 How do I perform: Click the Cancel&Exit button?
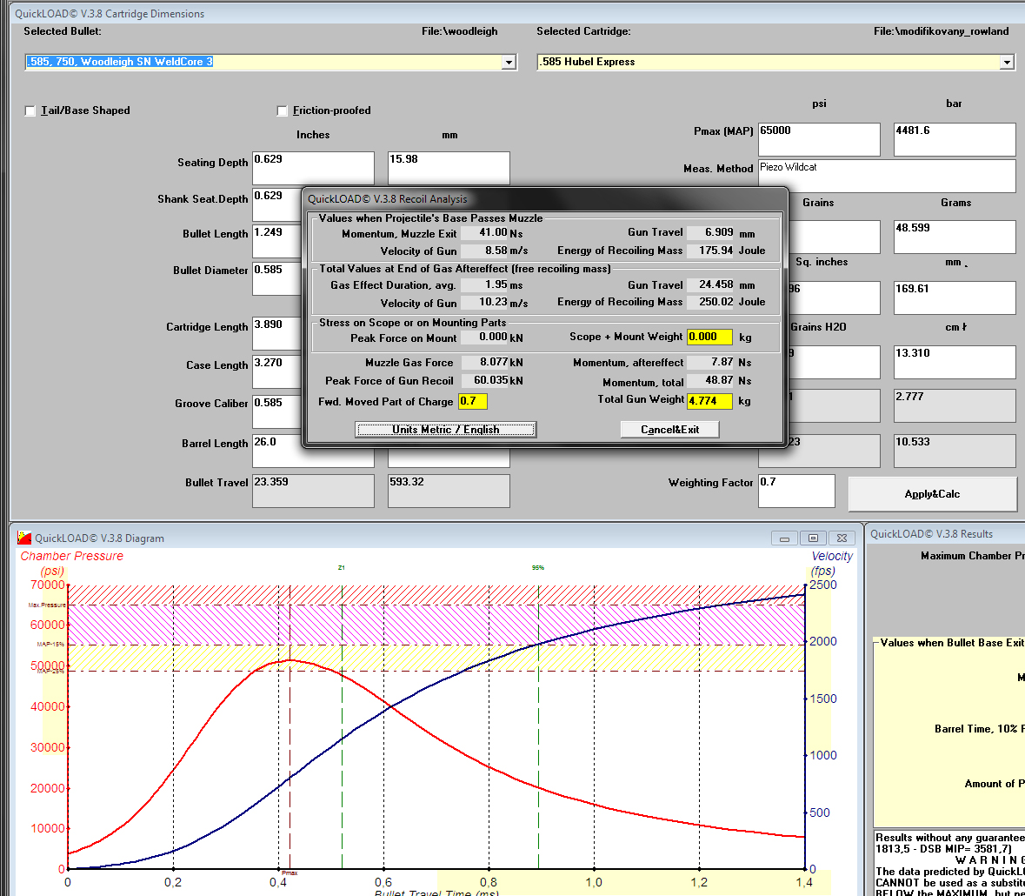(x=669, y=429)
